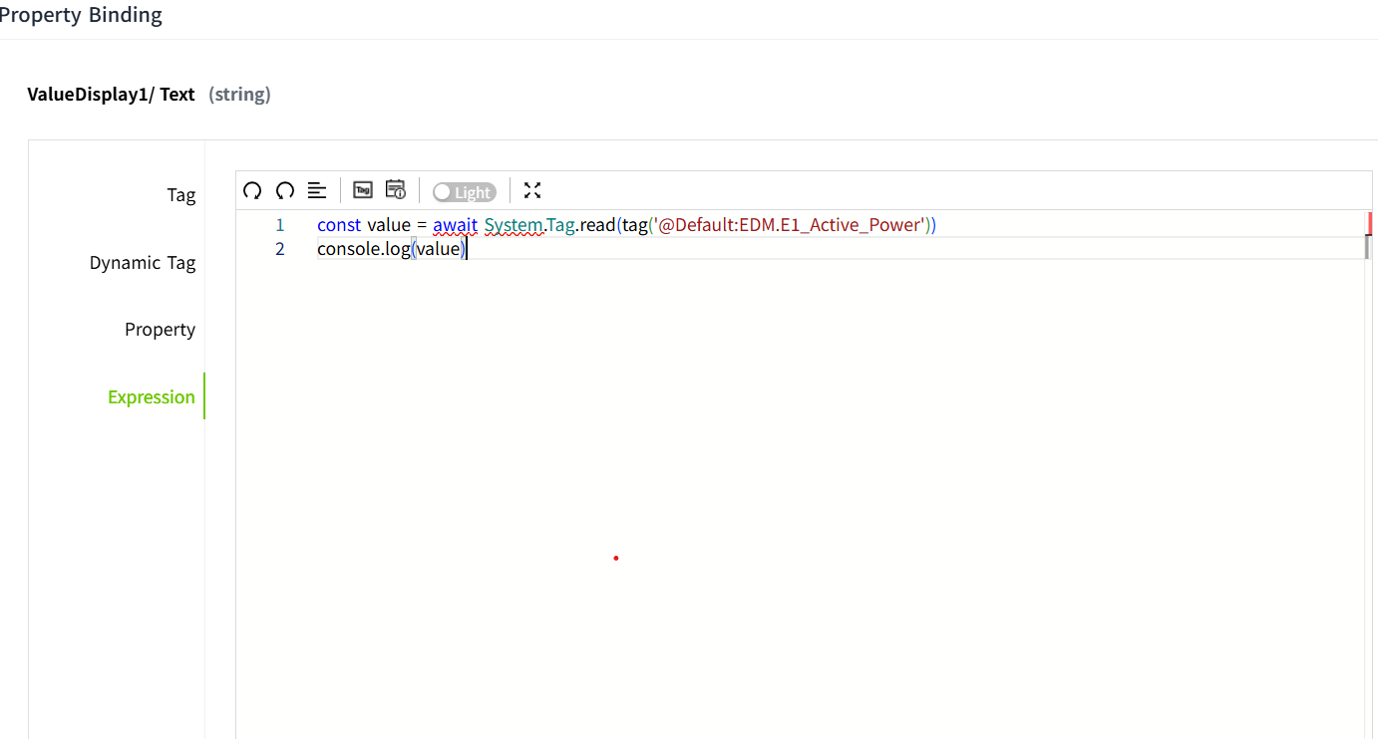Click the ValueDisplay1/ Text heading
The width and height of the screenshot is (1378, 739).
[x=111, y=95]
